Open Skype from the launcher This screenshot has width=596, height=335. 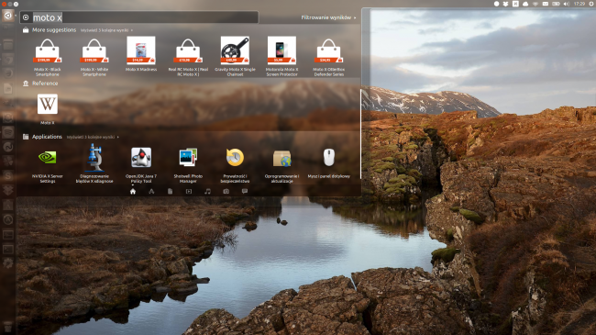(8, 176)
